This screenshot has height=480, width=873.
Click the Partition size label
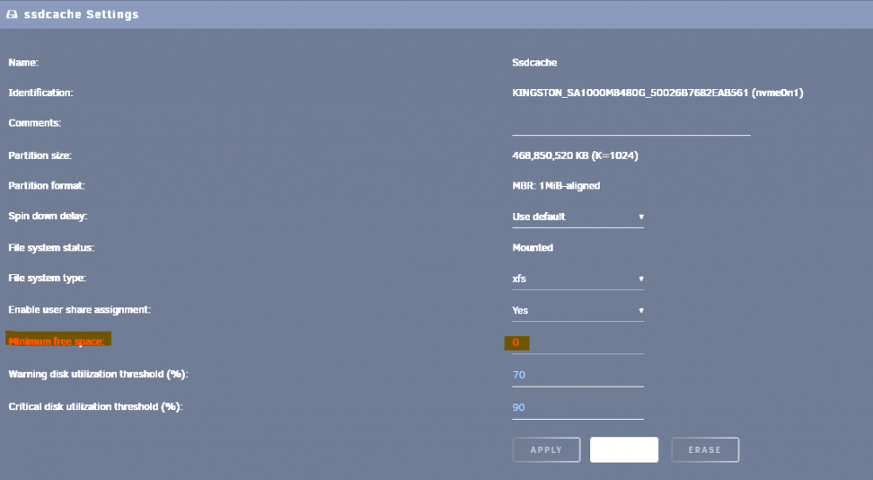click(40, 155)
